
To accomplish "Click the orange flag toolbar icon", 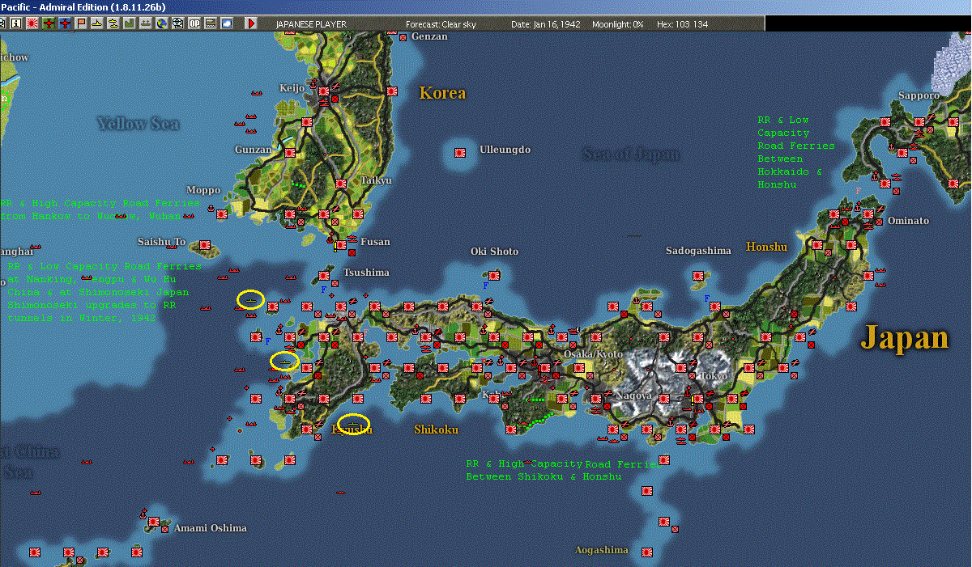I will pos(81,23).
